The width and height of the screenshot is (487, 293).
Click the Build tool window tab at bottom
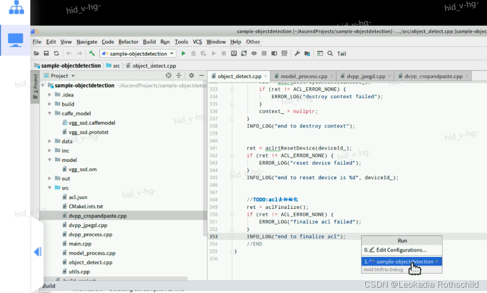[x=49, y=286]
